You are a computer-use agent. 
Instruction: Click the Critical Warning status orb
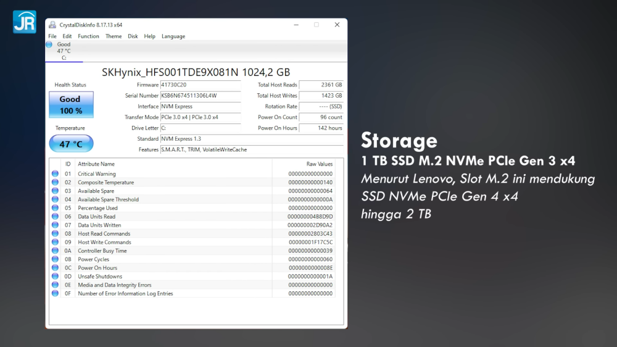coord(56,174)
